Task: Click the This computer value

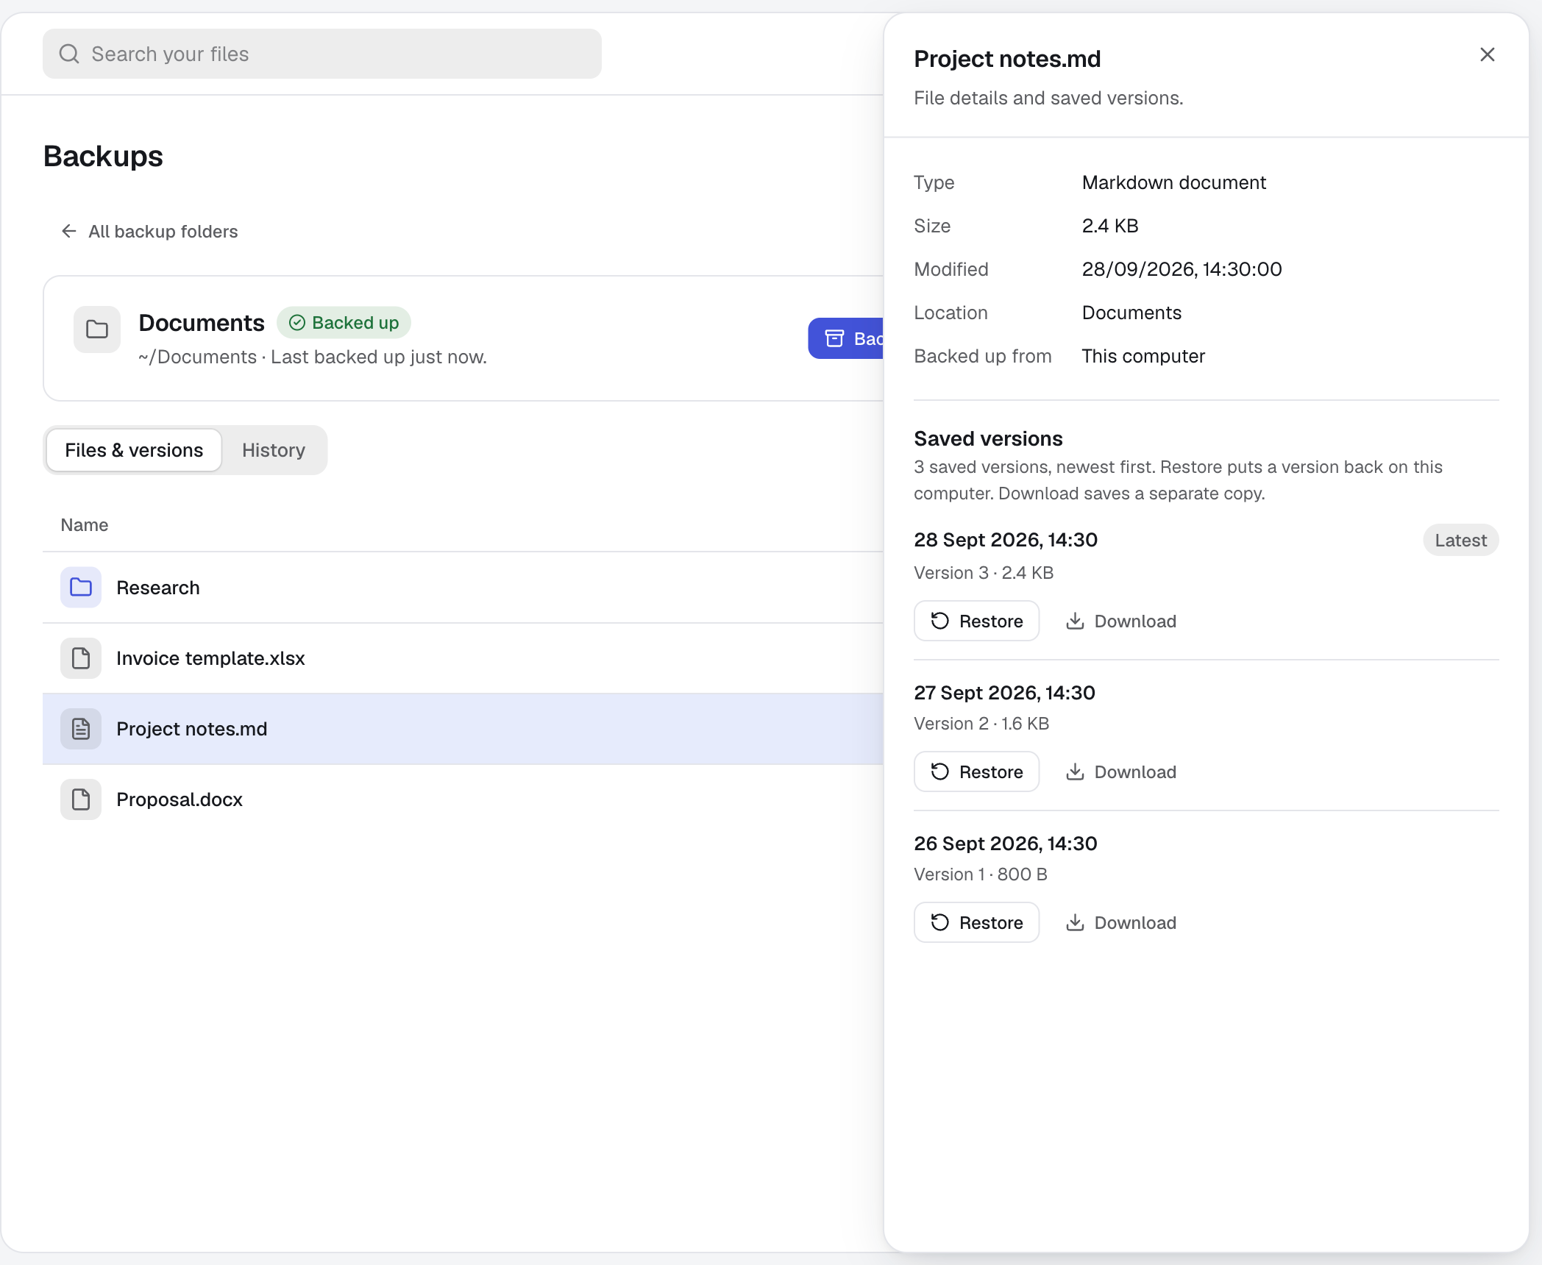Action: [x=1143, y=356]
